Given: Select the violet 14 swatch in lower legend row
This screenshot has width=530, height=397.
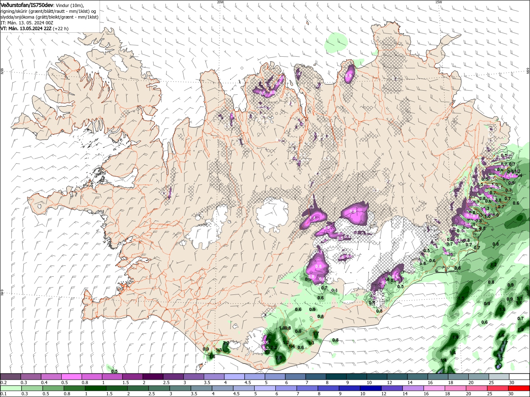Looking at the screenshot, I should [x=413, y=388].
